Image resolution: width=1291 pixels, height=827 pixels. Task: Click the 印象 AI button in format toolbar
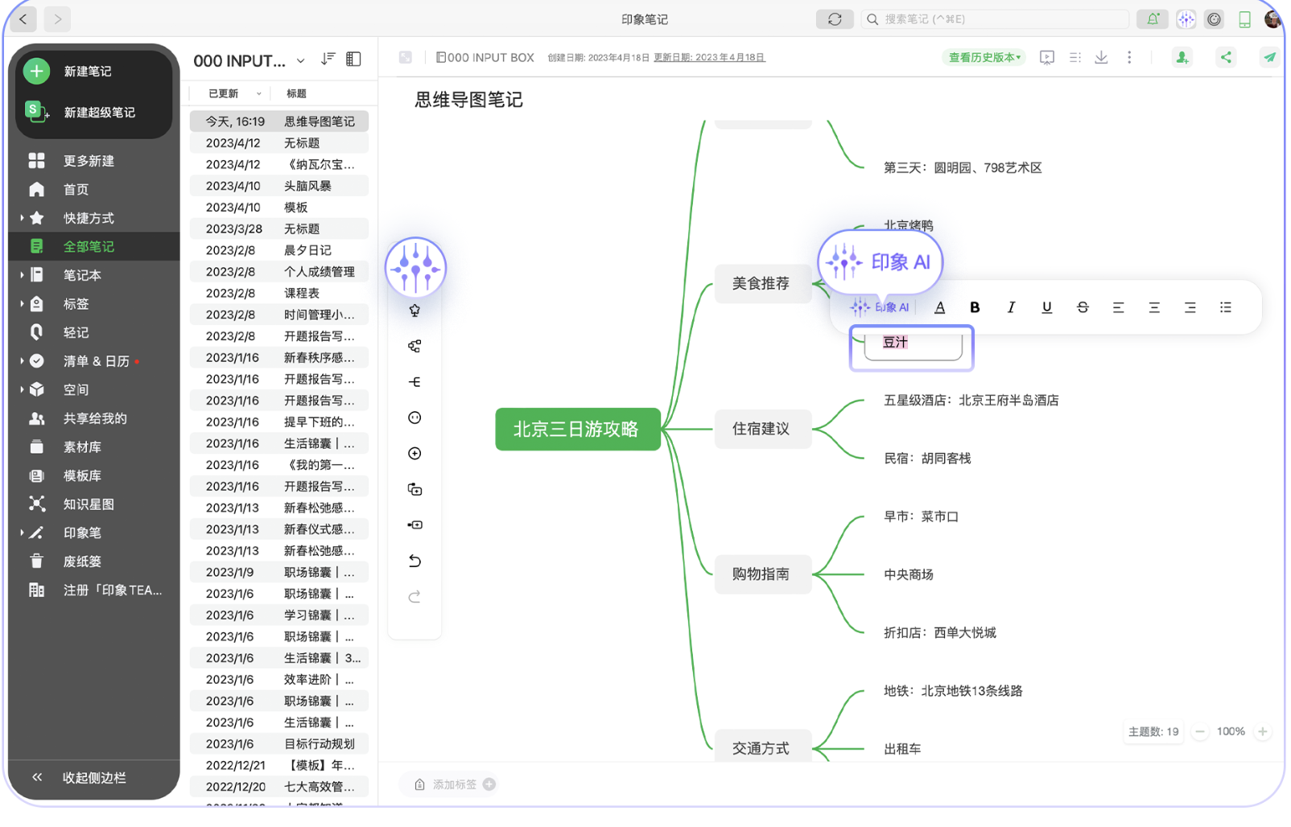click(x=880, y=307)
